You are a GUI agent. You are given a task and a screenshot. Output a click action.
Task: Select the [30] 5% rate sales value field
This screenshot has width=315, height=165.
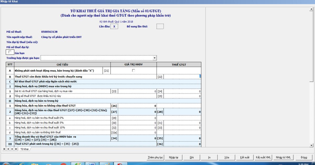pyautogui.click(x=138, y=123)
